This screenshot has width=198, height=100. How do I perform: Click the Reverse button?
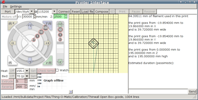7,87
